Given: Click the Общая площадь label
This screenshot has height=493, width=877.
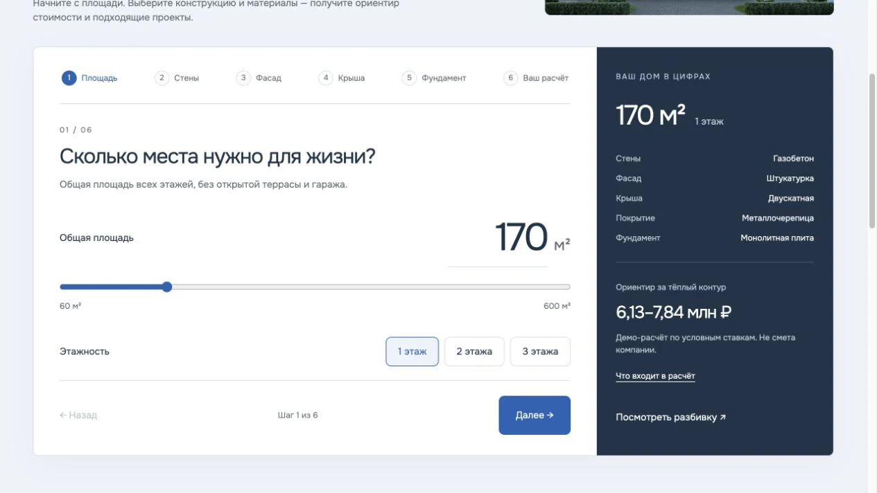Looking at the screenshot, I should tap(96, 238).
